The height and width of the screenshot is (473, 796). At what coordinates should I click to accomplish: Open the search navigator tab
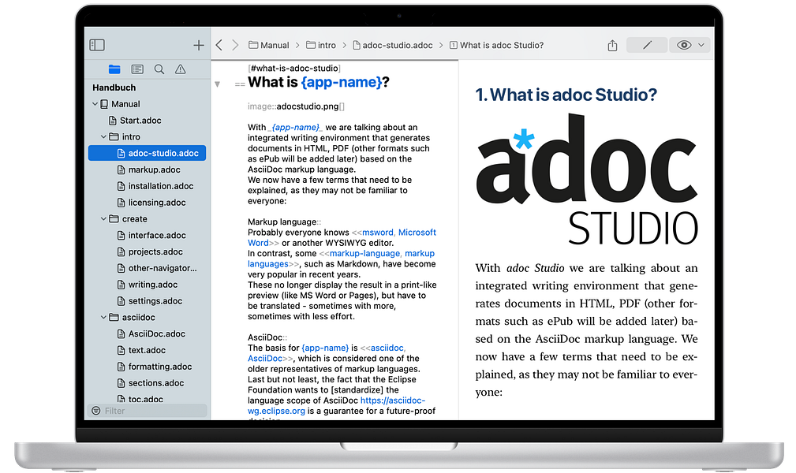coord(159,69)
